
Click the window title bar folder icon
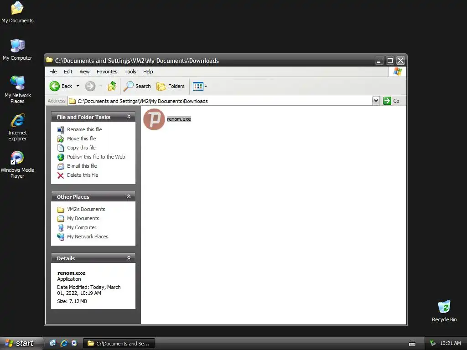click(49, 61)
